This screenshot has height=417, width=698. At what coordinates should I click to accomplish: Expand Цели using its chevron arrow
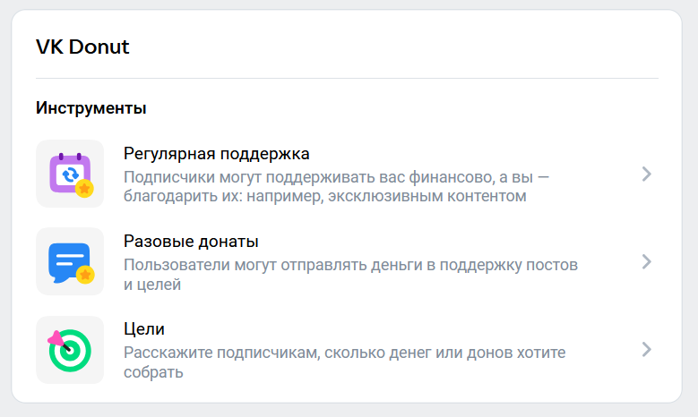(646, 349)
